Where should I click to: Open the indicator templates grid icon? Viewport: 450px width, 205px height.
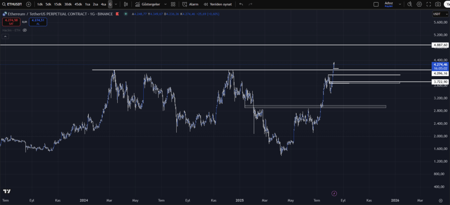[x=173, y=4]
